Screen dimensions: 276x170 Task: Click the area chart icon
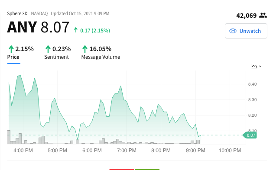point(254,67)
